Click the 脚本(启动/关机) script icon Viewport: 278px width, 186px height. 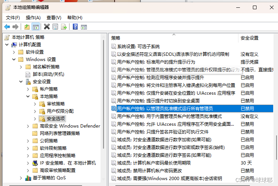pyautogui.click(x=28, y=74)
